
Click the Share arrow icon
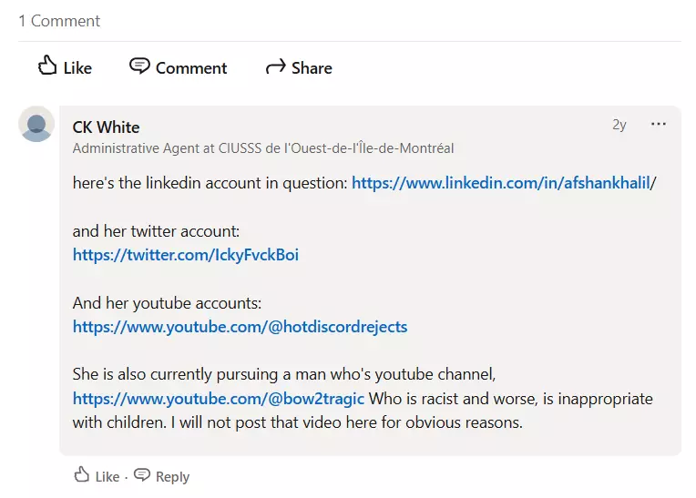(276, 67)
